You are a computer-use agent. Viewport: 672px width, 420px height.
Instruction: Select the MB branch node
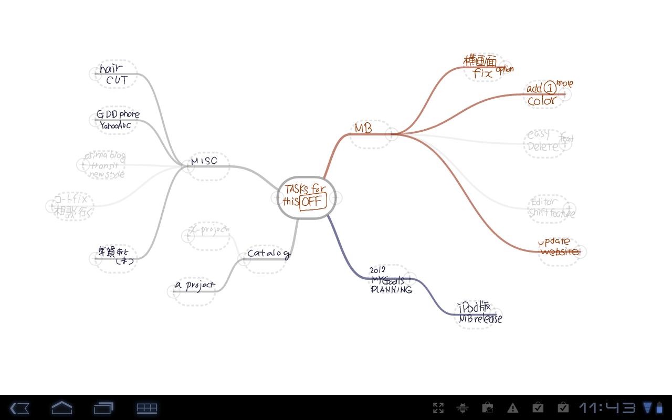[x=371, y=134]
